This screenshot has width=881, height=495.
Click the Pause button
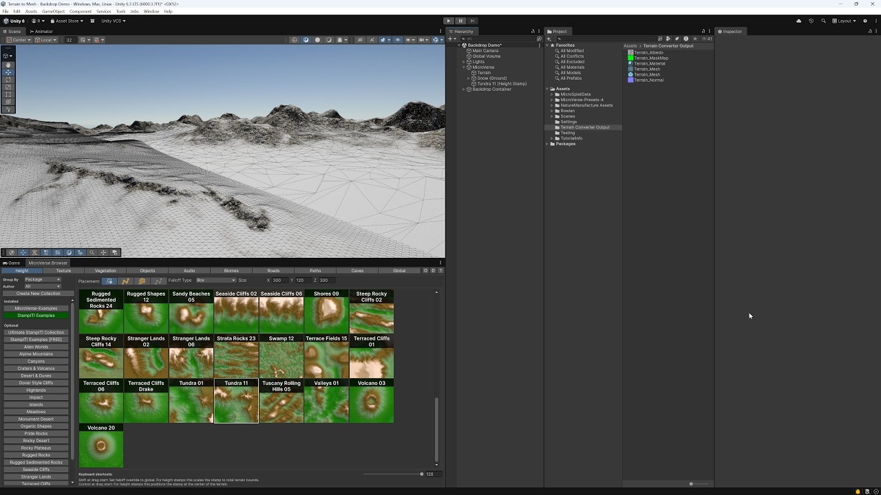tap(460, 21)
